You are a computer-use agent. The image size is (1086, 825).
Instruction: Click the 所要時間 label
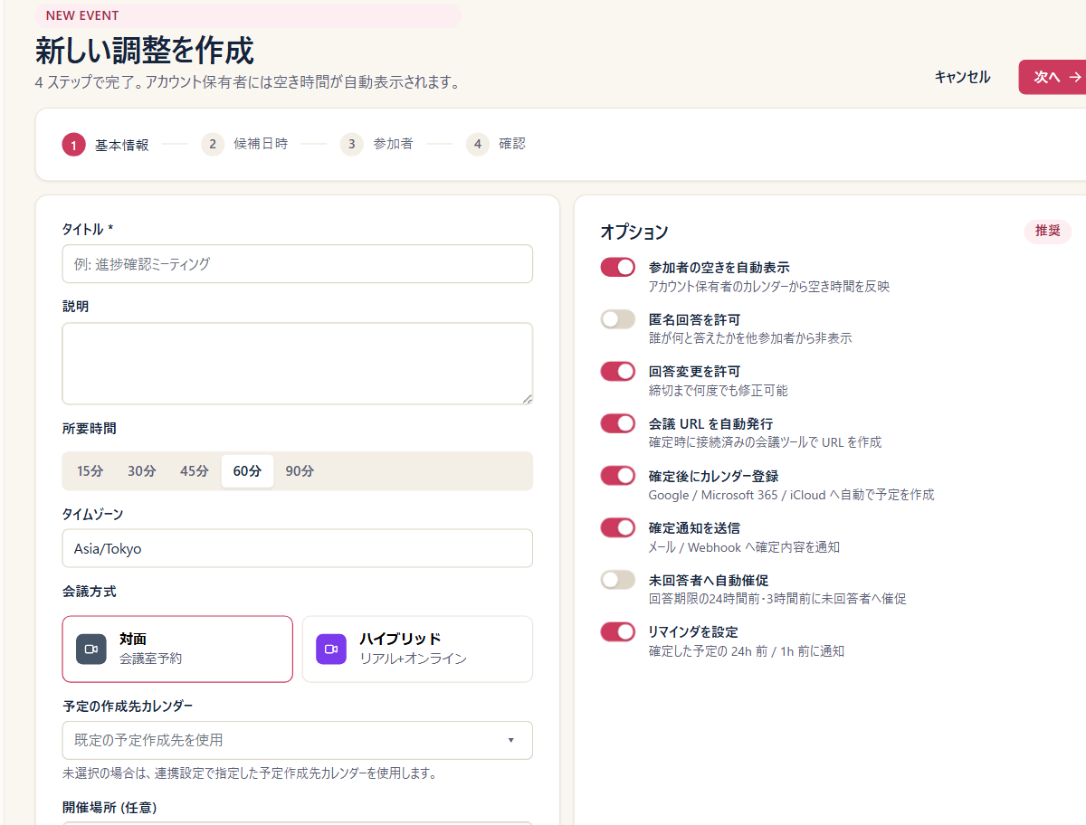(x=89, y=428)
